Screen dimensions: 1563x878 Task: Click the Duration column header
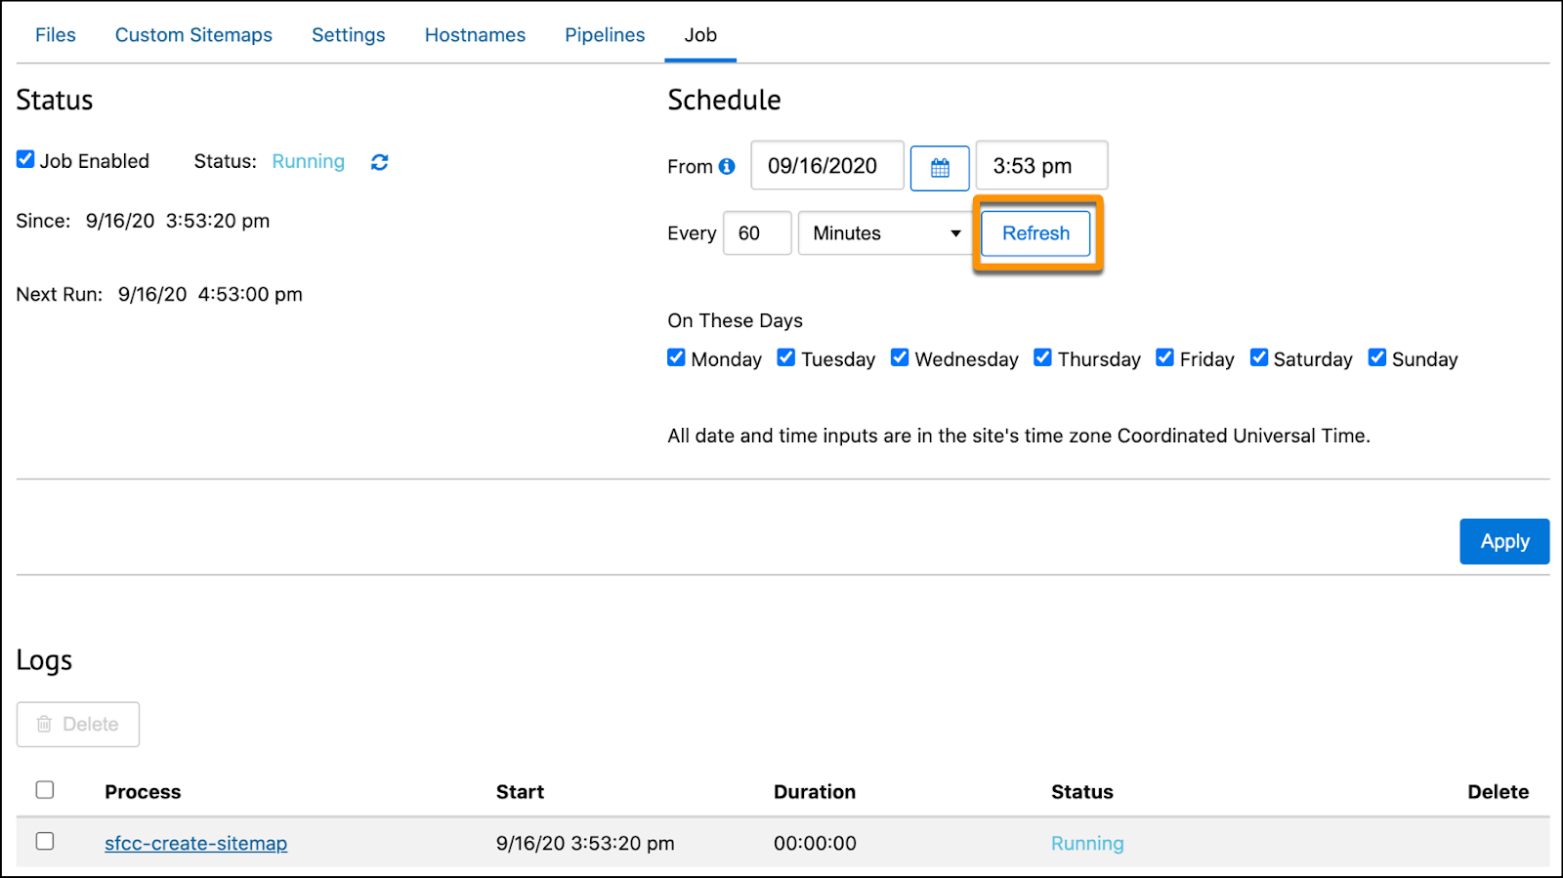pyautogui.click(x=815, y=792)
